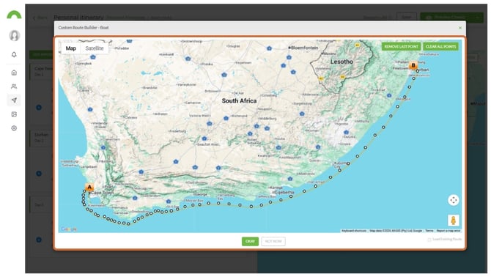Click Report a map error link

pos(448,231)
